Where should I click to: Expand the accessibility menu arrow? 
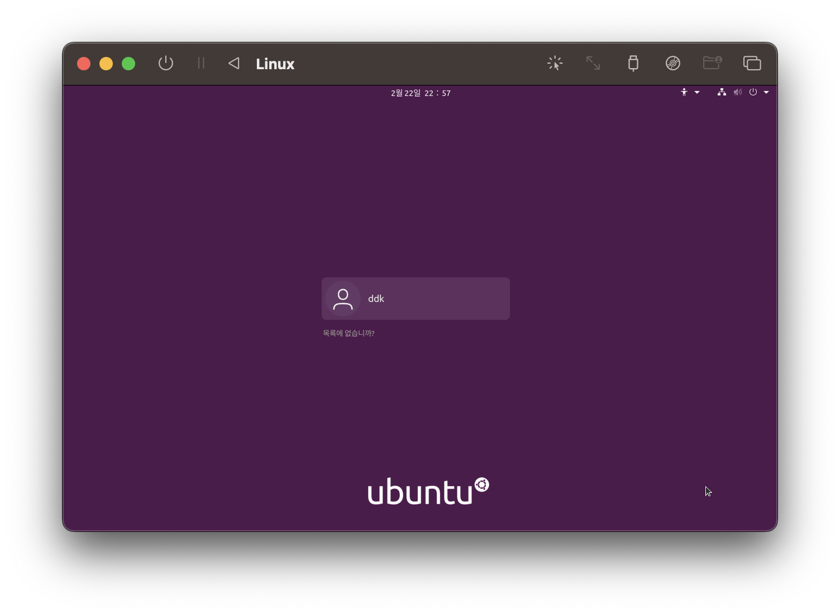(697, 92)
